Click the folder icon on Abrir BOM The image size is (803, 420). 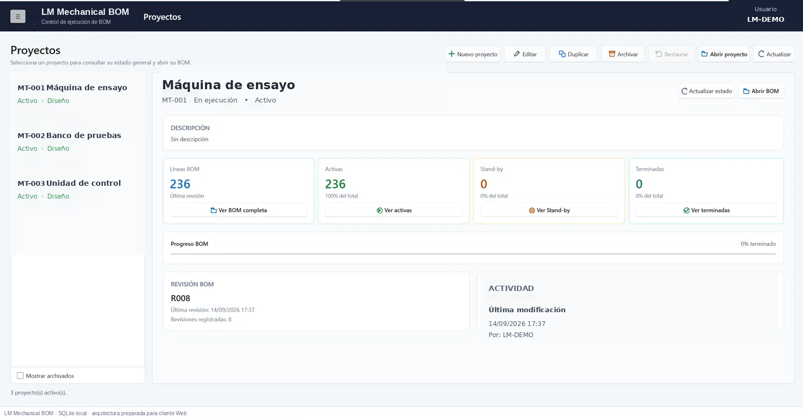pos(746,91)
